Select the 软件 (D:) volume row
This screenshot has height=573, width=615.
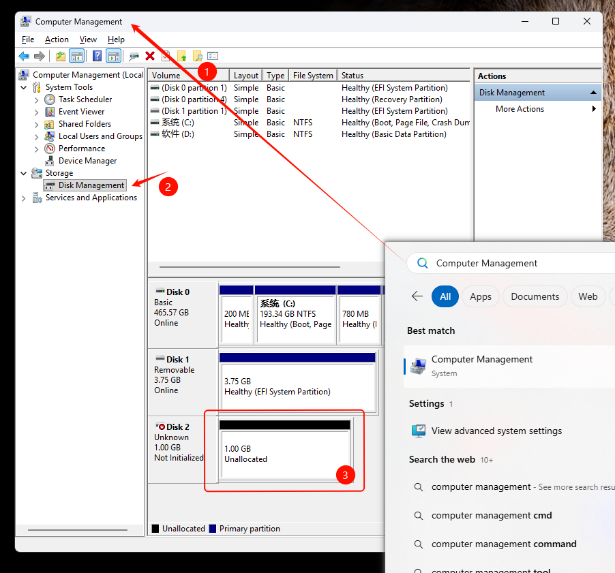coord(309,134)
